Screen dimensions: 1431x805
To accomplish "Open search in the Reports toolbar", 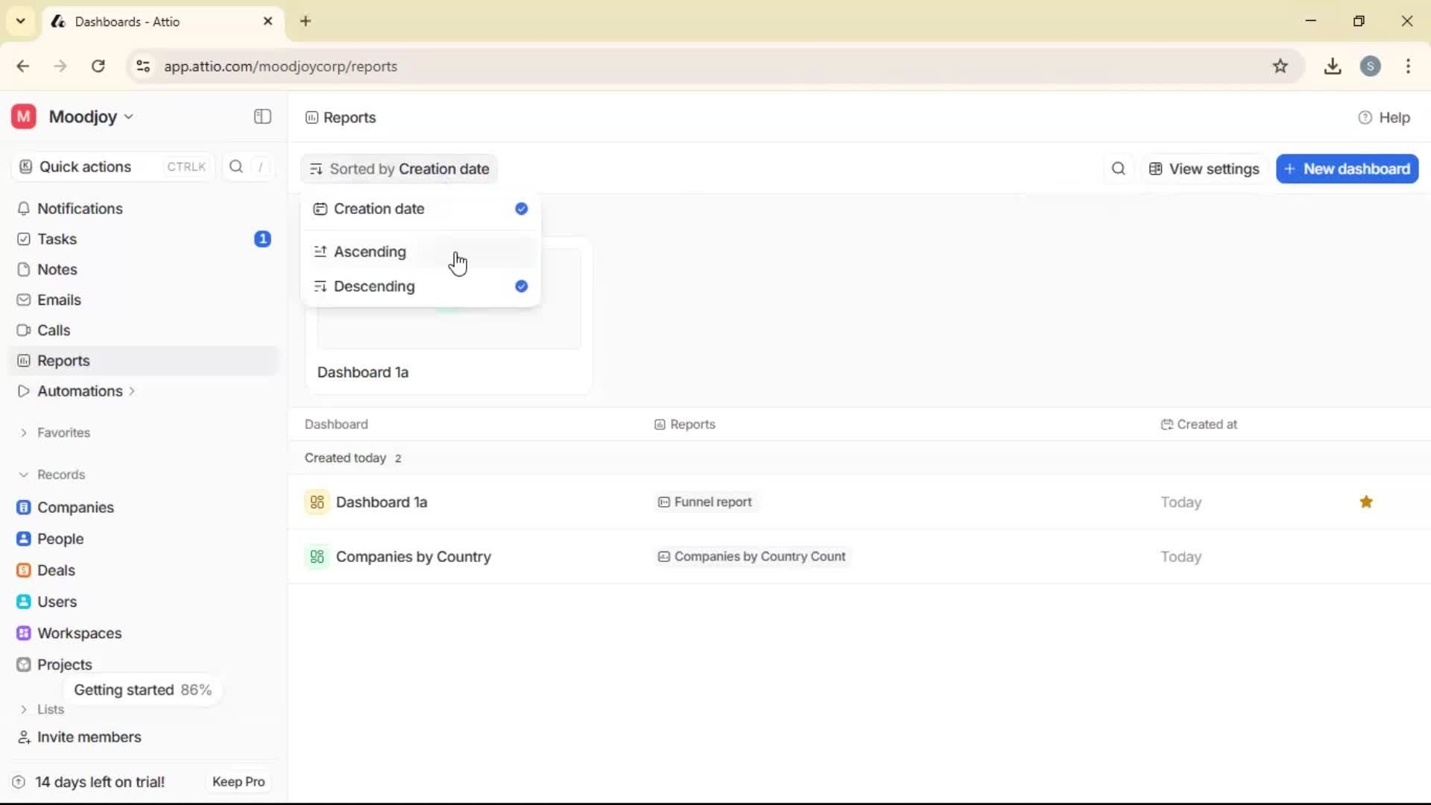I will coord(1118,168).
